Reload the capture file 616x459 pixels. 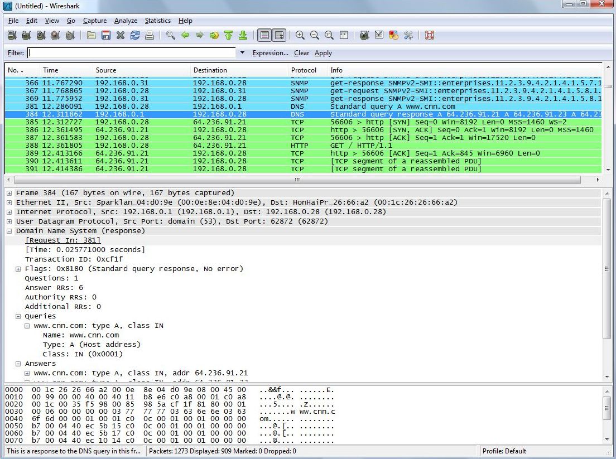click(135, 35)
